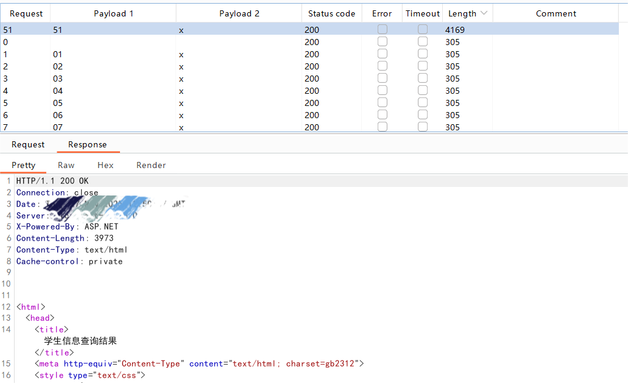Click the Error column header
Screen dimensions: 628x383
[382, 13]
